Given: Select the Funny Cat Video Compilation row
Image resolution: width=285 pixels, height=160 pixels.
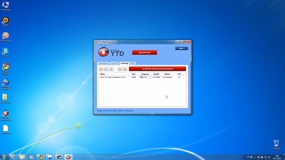Looking at the screenshot, I should (x=142, y=77).
